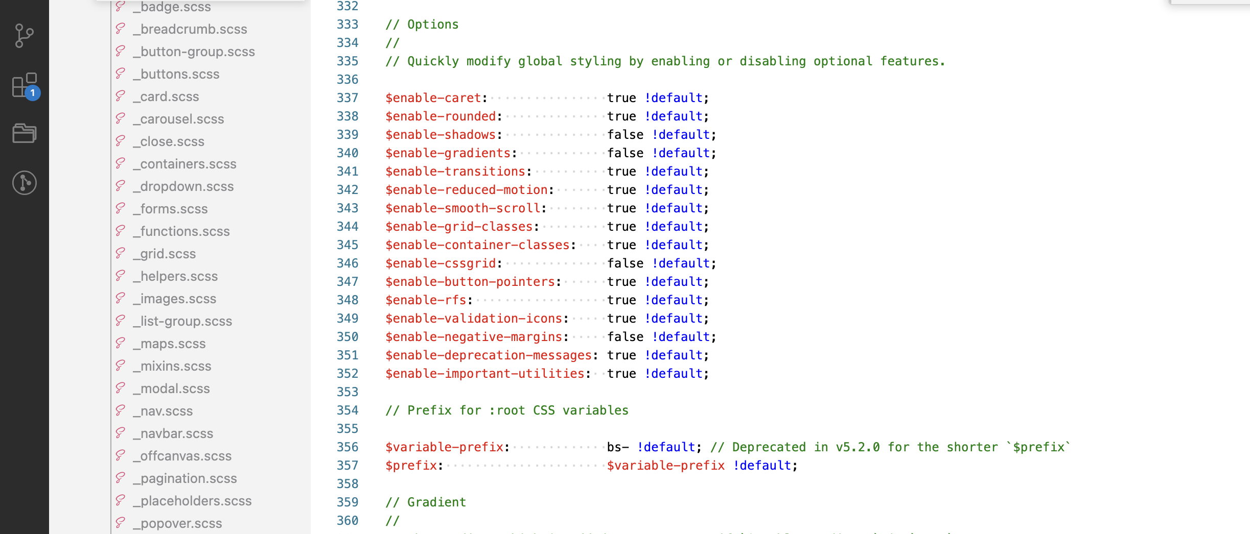Click $enable-cssgrid variable name
This screenshot has width=1250, height=534.
coord(441,263)
